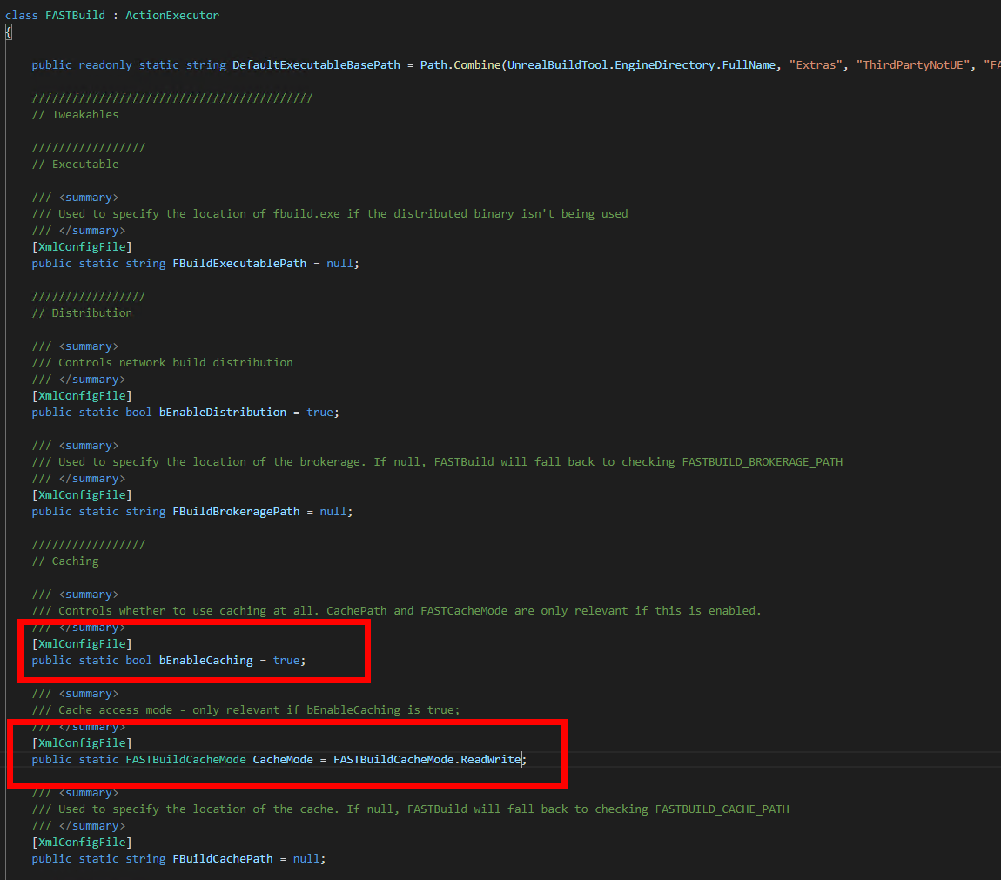The image size is (1001, 880).
Task: Click the "ThirdPartyNotUE" string literal
Action: (912, 64)
